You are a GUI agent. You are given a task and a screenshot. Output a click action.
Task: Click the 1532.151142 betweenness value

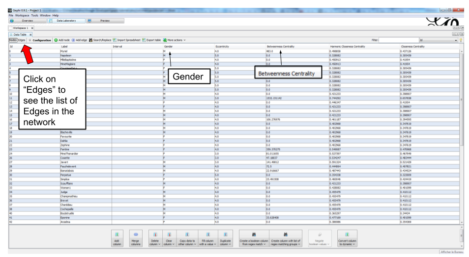(274, 98)
